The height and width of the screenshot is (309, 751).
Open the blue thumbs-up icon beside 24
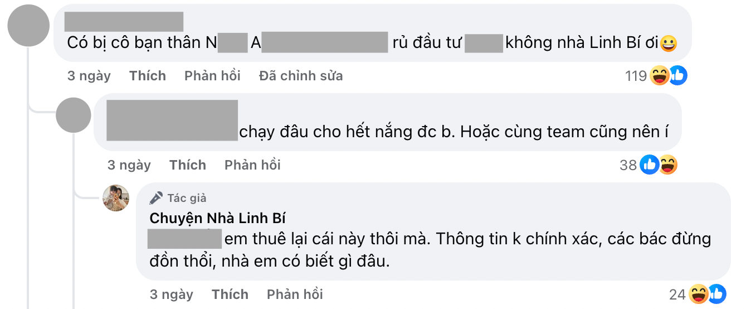click(716, 294)
